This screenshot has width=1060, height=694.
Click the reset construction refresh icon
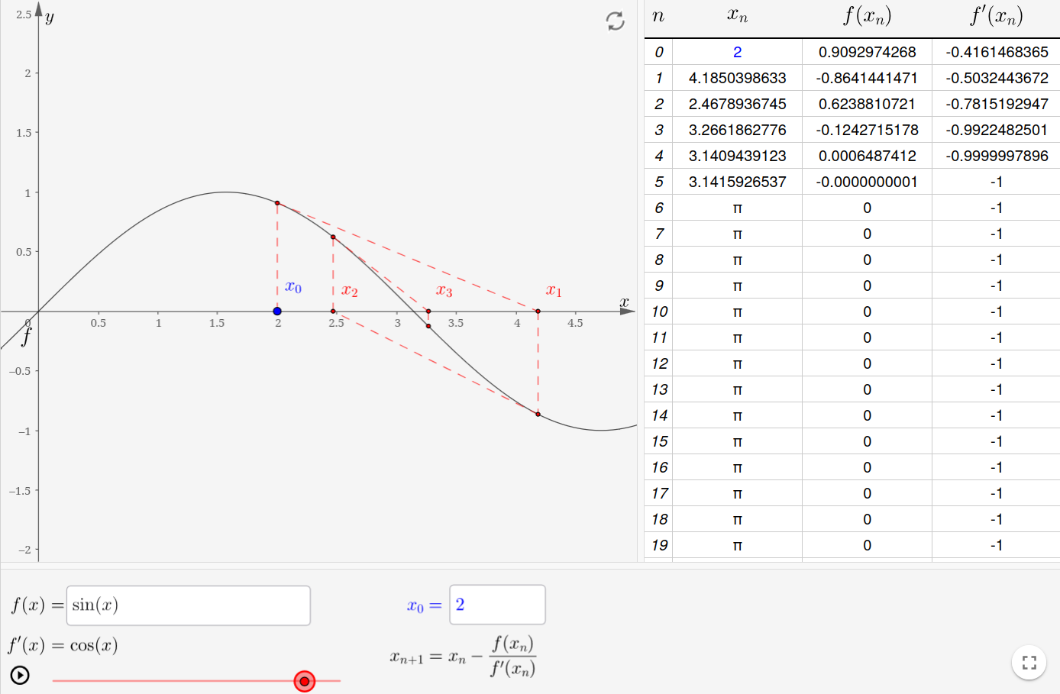click(615, 21)
